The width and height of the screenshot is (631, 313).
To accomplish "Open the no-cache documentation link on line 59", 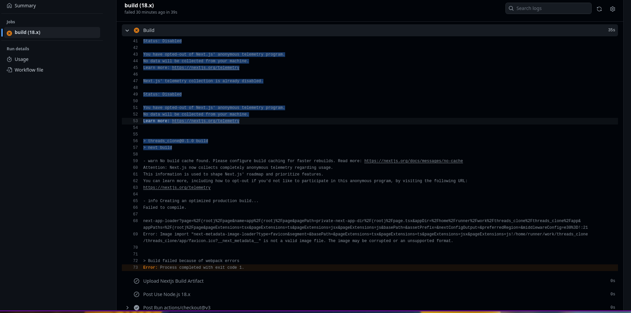I will [x=413, y=161].
